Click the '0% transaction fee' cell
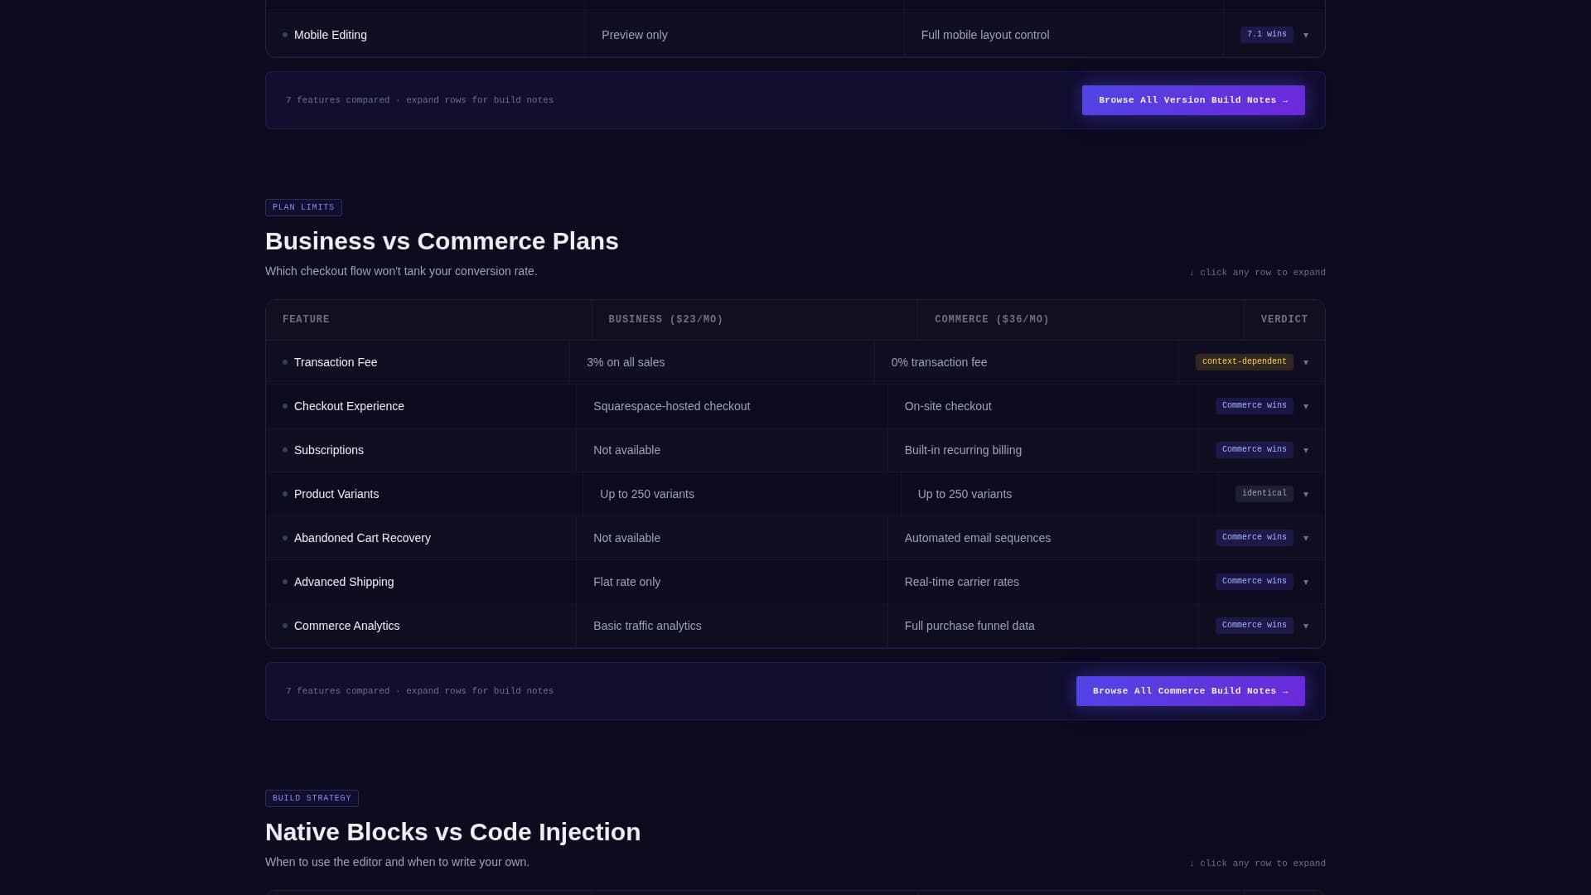1591x895 pixels. pyautogui.click(x=1027, y=362)
